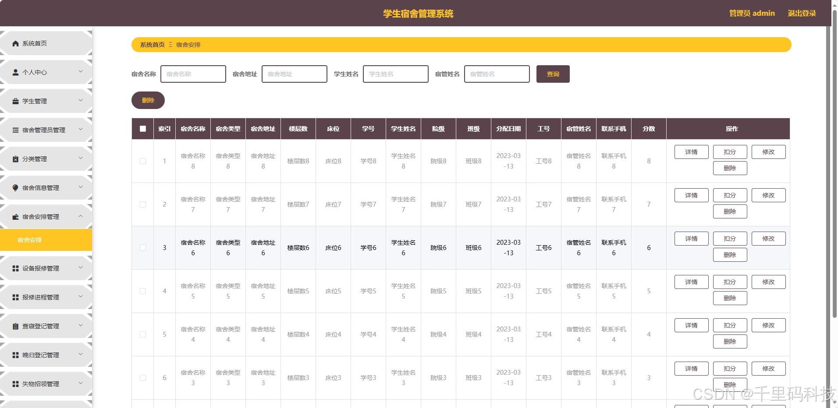The width and height of the screenshot is (838, 408).
Task: Click the icon beside 宿舍信息管理
Action: click(16, 188)
